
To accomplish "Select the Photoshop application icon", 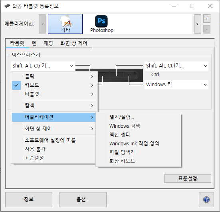I will (102, 24).
